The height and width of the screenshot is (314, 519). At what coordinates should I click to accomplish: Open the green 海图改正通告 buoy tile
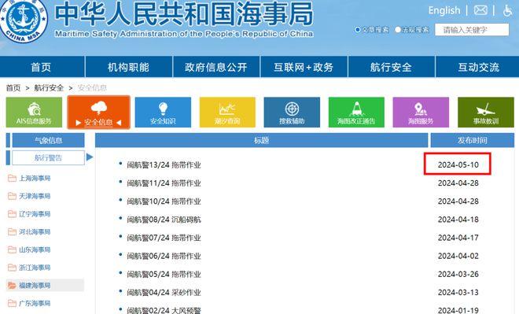pos(356,113)
